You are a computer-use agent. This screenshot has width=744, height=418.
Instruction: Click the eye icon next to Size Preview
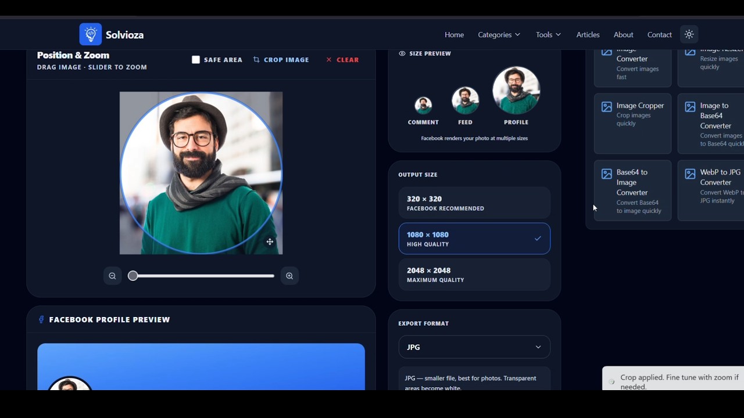(402, 53)
